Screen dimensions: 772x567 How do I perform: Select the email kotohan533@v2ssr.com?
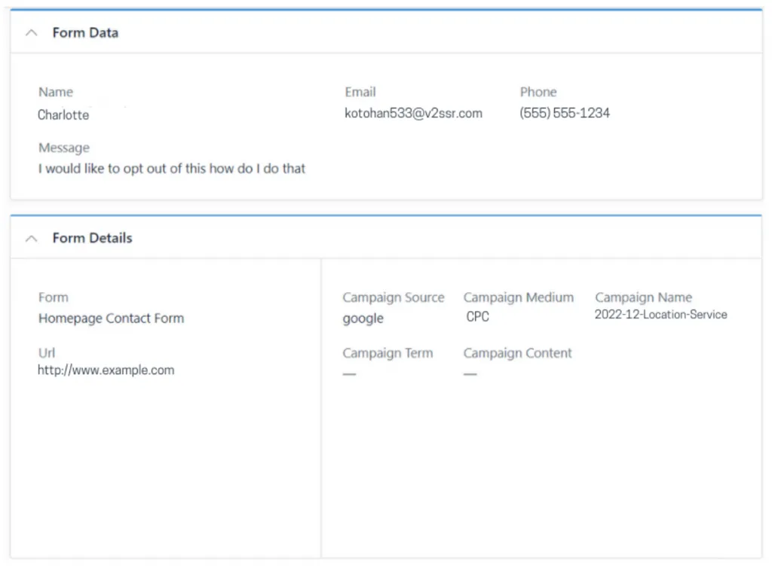tap(414, 113)
